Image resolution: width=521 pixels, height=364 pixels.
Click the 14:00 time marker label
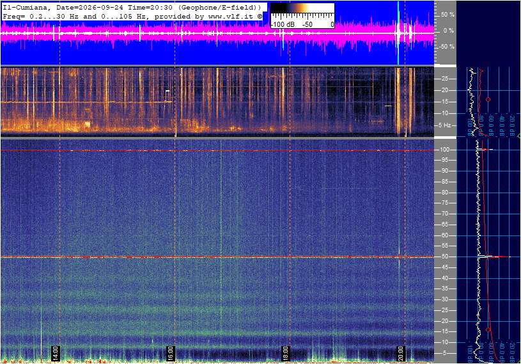click(x=55, y=353)
